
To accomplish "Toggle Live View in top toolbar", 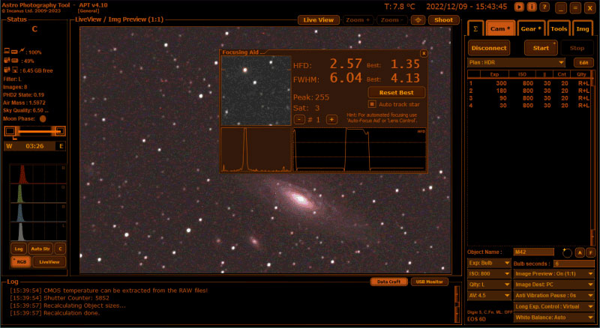I will click(318, 20).
